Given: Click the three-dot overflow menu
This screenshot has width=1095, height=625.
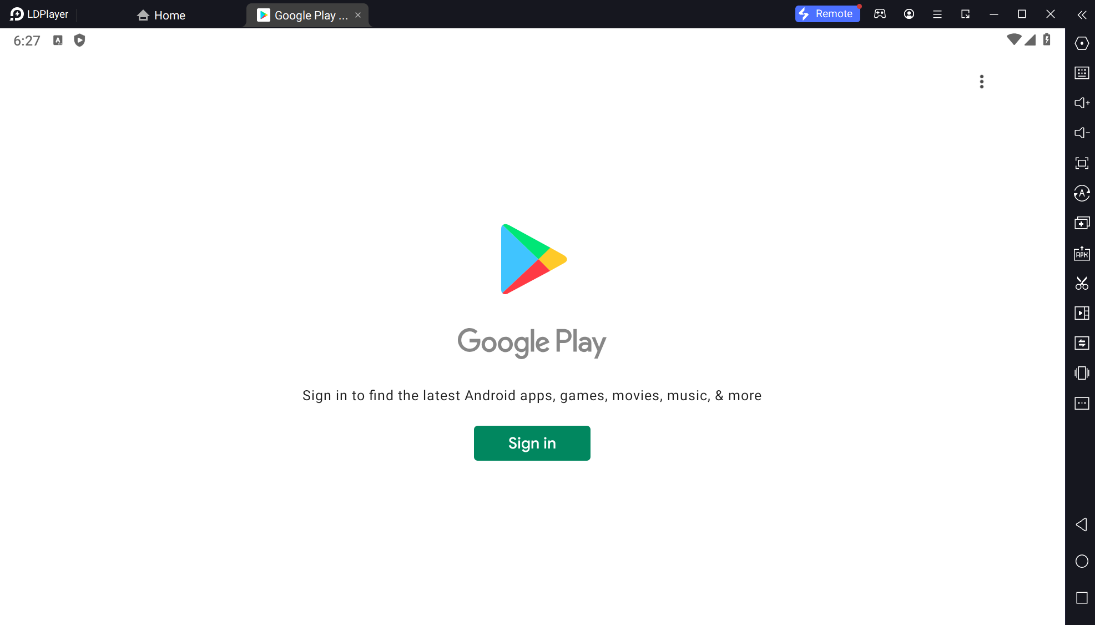Looking at the screenshot, I should coord(982,81).
